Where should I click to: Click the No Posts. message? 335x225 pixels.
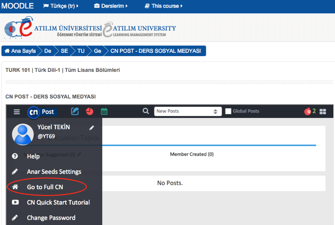click(170, 183)
